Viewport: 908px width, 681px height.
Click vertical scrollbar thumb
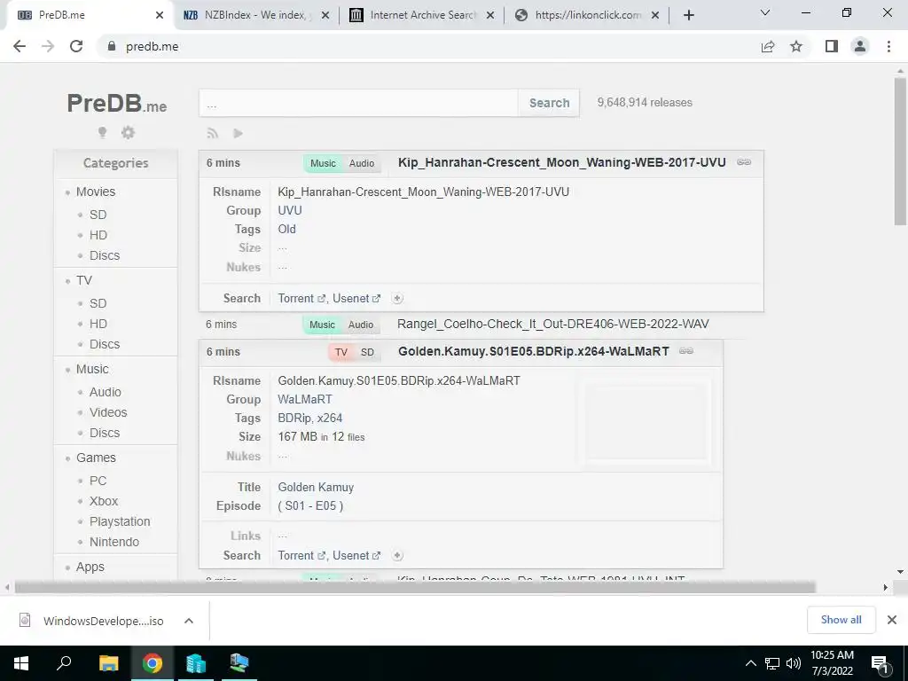pyautogui.click(x=900, y=152)
